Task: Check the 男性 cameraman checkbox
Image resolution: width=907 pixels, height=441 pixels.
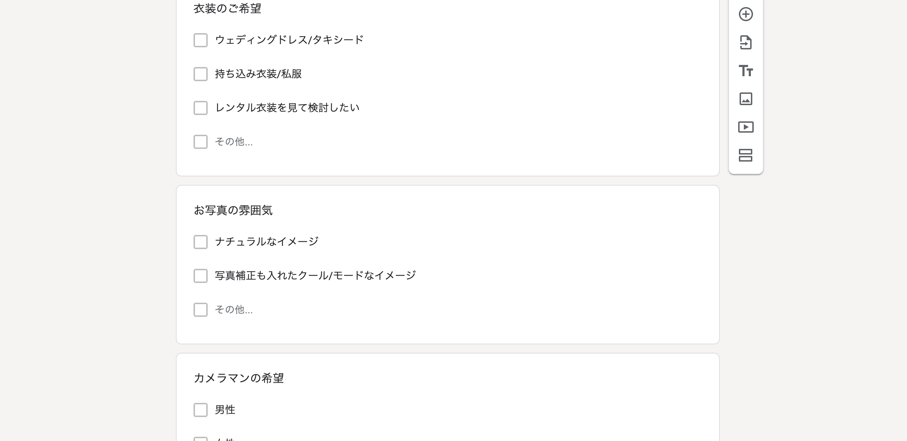Action: coord(201,410)
